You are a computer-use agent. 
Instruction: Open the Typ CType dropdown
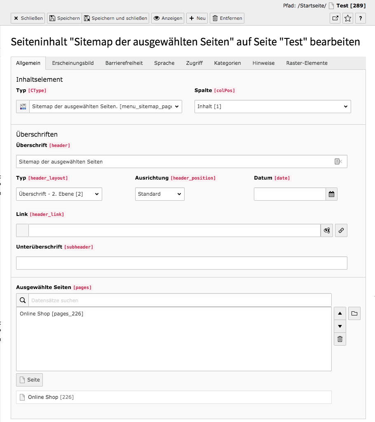(105, 107)
